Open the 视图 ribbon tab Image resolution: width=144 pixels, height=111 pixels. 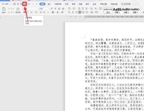80,4
